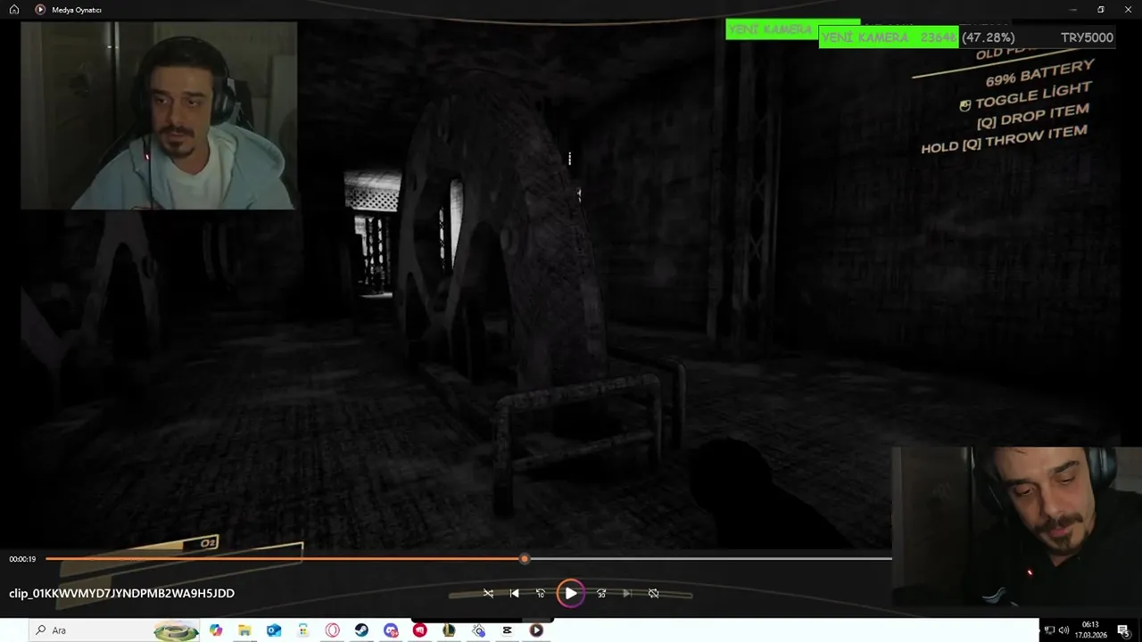
Task: Open CapCut from the taskbar
Action: pyautogui.click(x=507, y=630)
